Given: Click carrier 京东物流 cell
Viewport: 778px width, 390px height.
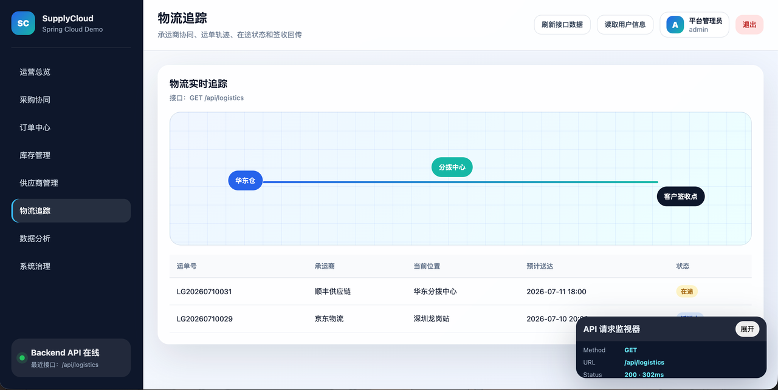Looking at the screenshot, I should tap(329, 319).
